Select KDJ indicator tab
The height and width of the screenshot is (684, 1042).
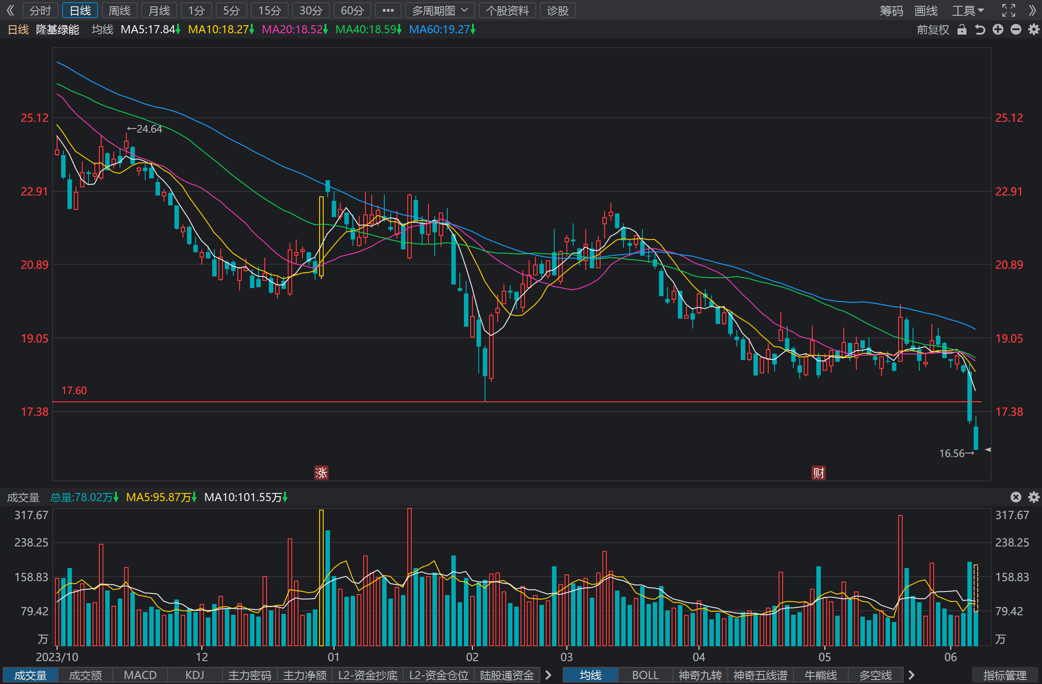point(195,675)
